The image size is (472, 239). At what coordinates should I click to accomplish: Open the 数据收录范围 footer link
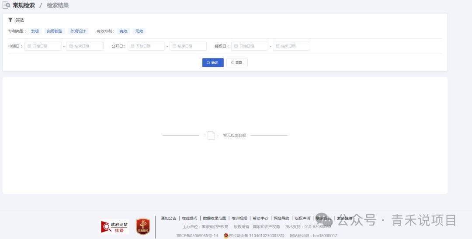tap(215, 218)
